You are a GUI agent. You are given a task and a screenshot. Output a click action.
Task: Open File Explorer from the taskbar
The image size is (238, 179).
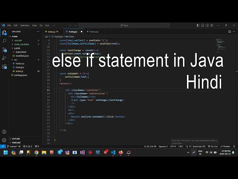click(x=44, y=153)
